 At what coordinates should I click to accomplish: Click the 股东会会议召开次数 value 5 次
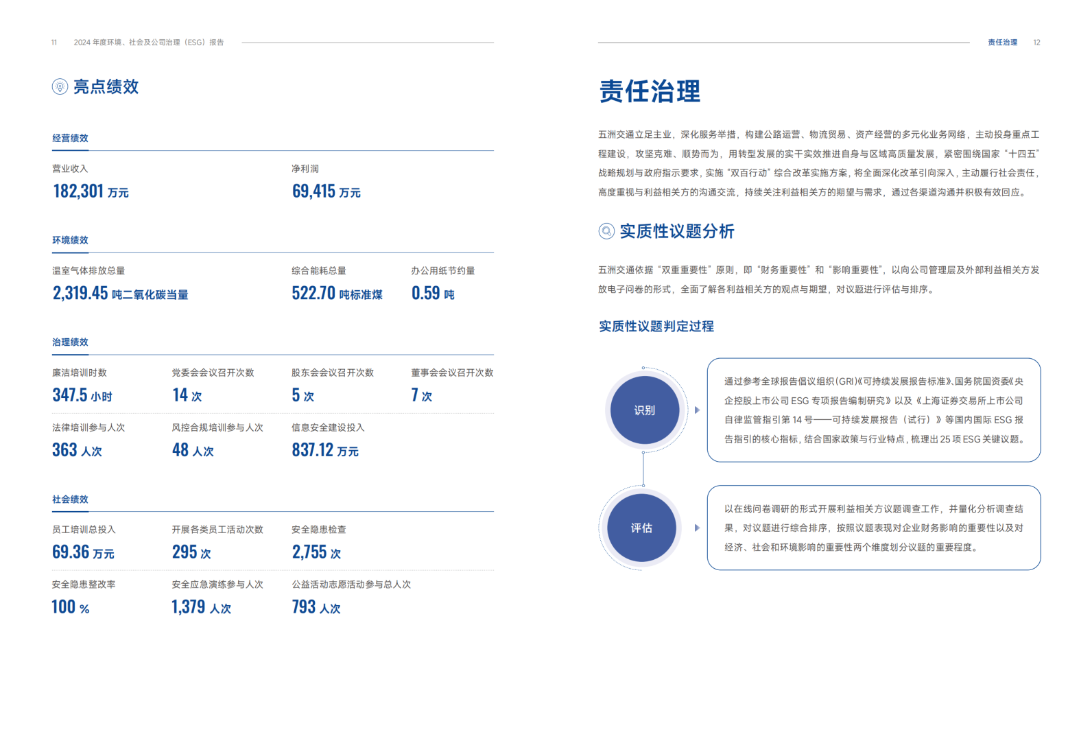(x=302, y=395)
